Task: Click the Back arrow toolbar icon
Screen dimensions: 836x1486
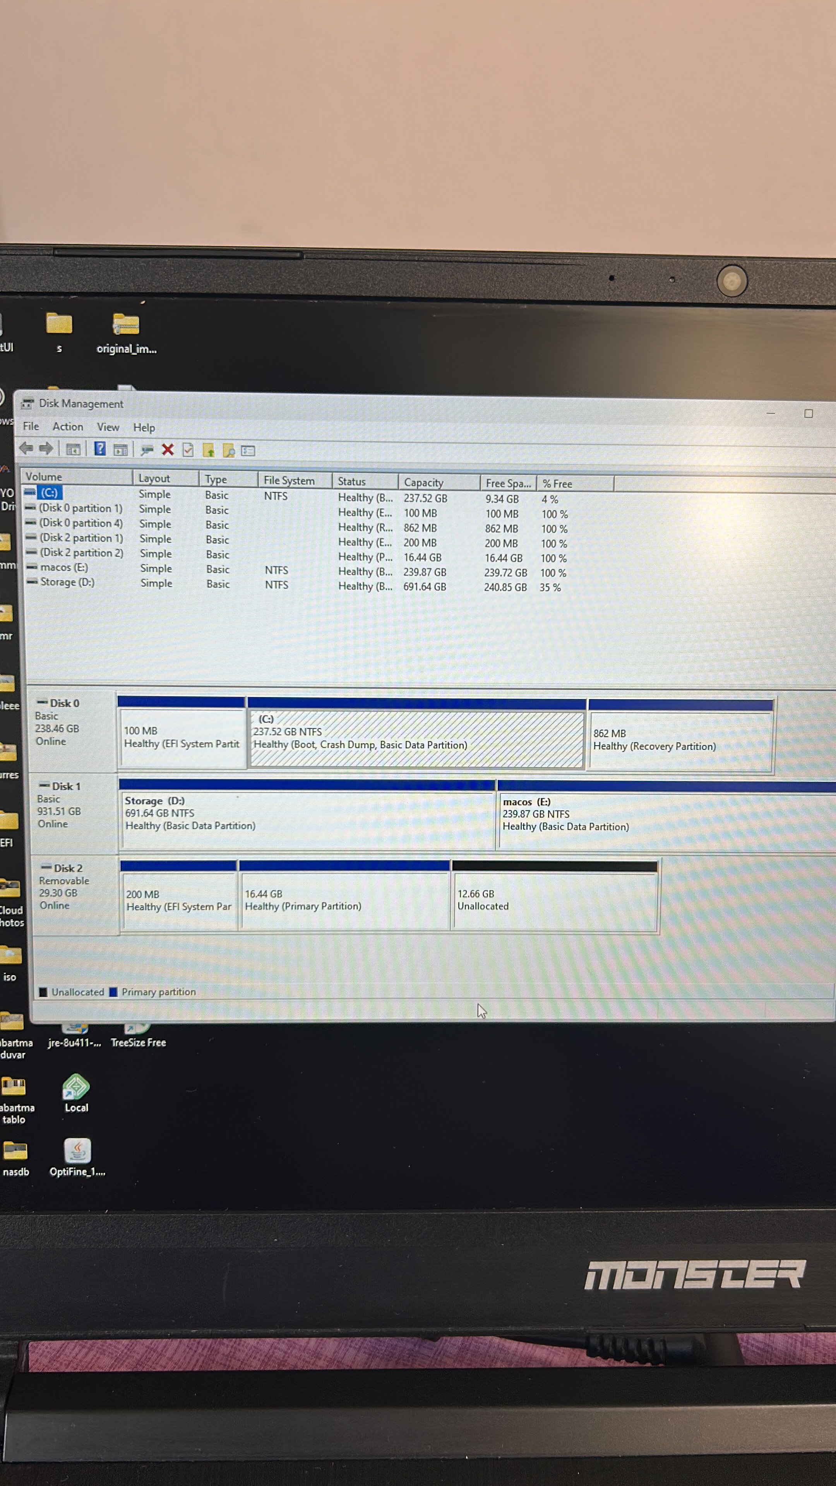Action: pos(26,448)
